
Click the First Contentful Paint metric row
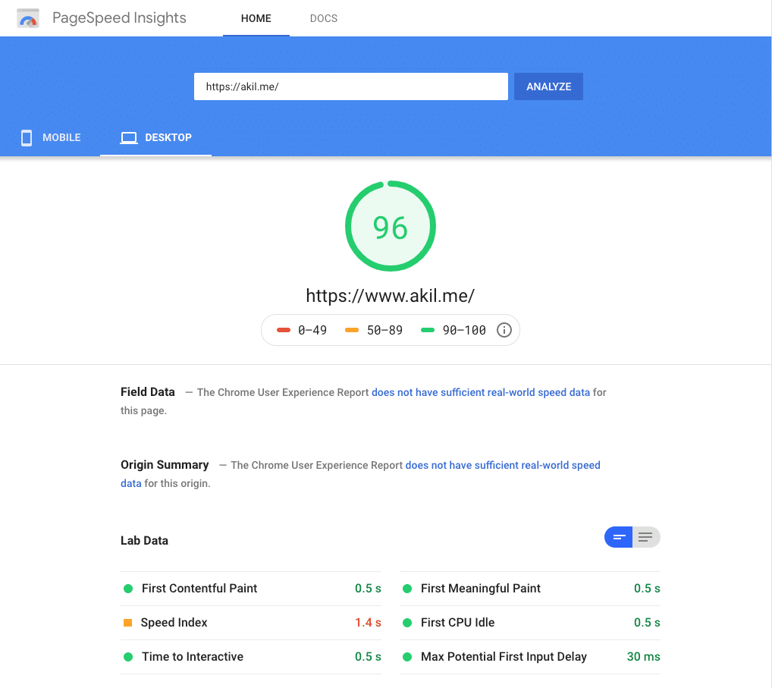tap(251, 589)
